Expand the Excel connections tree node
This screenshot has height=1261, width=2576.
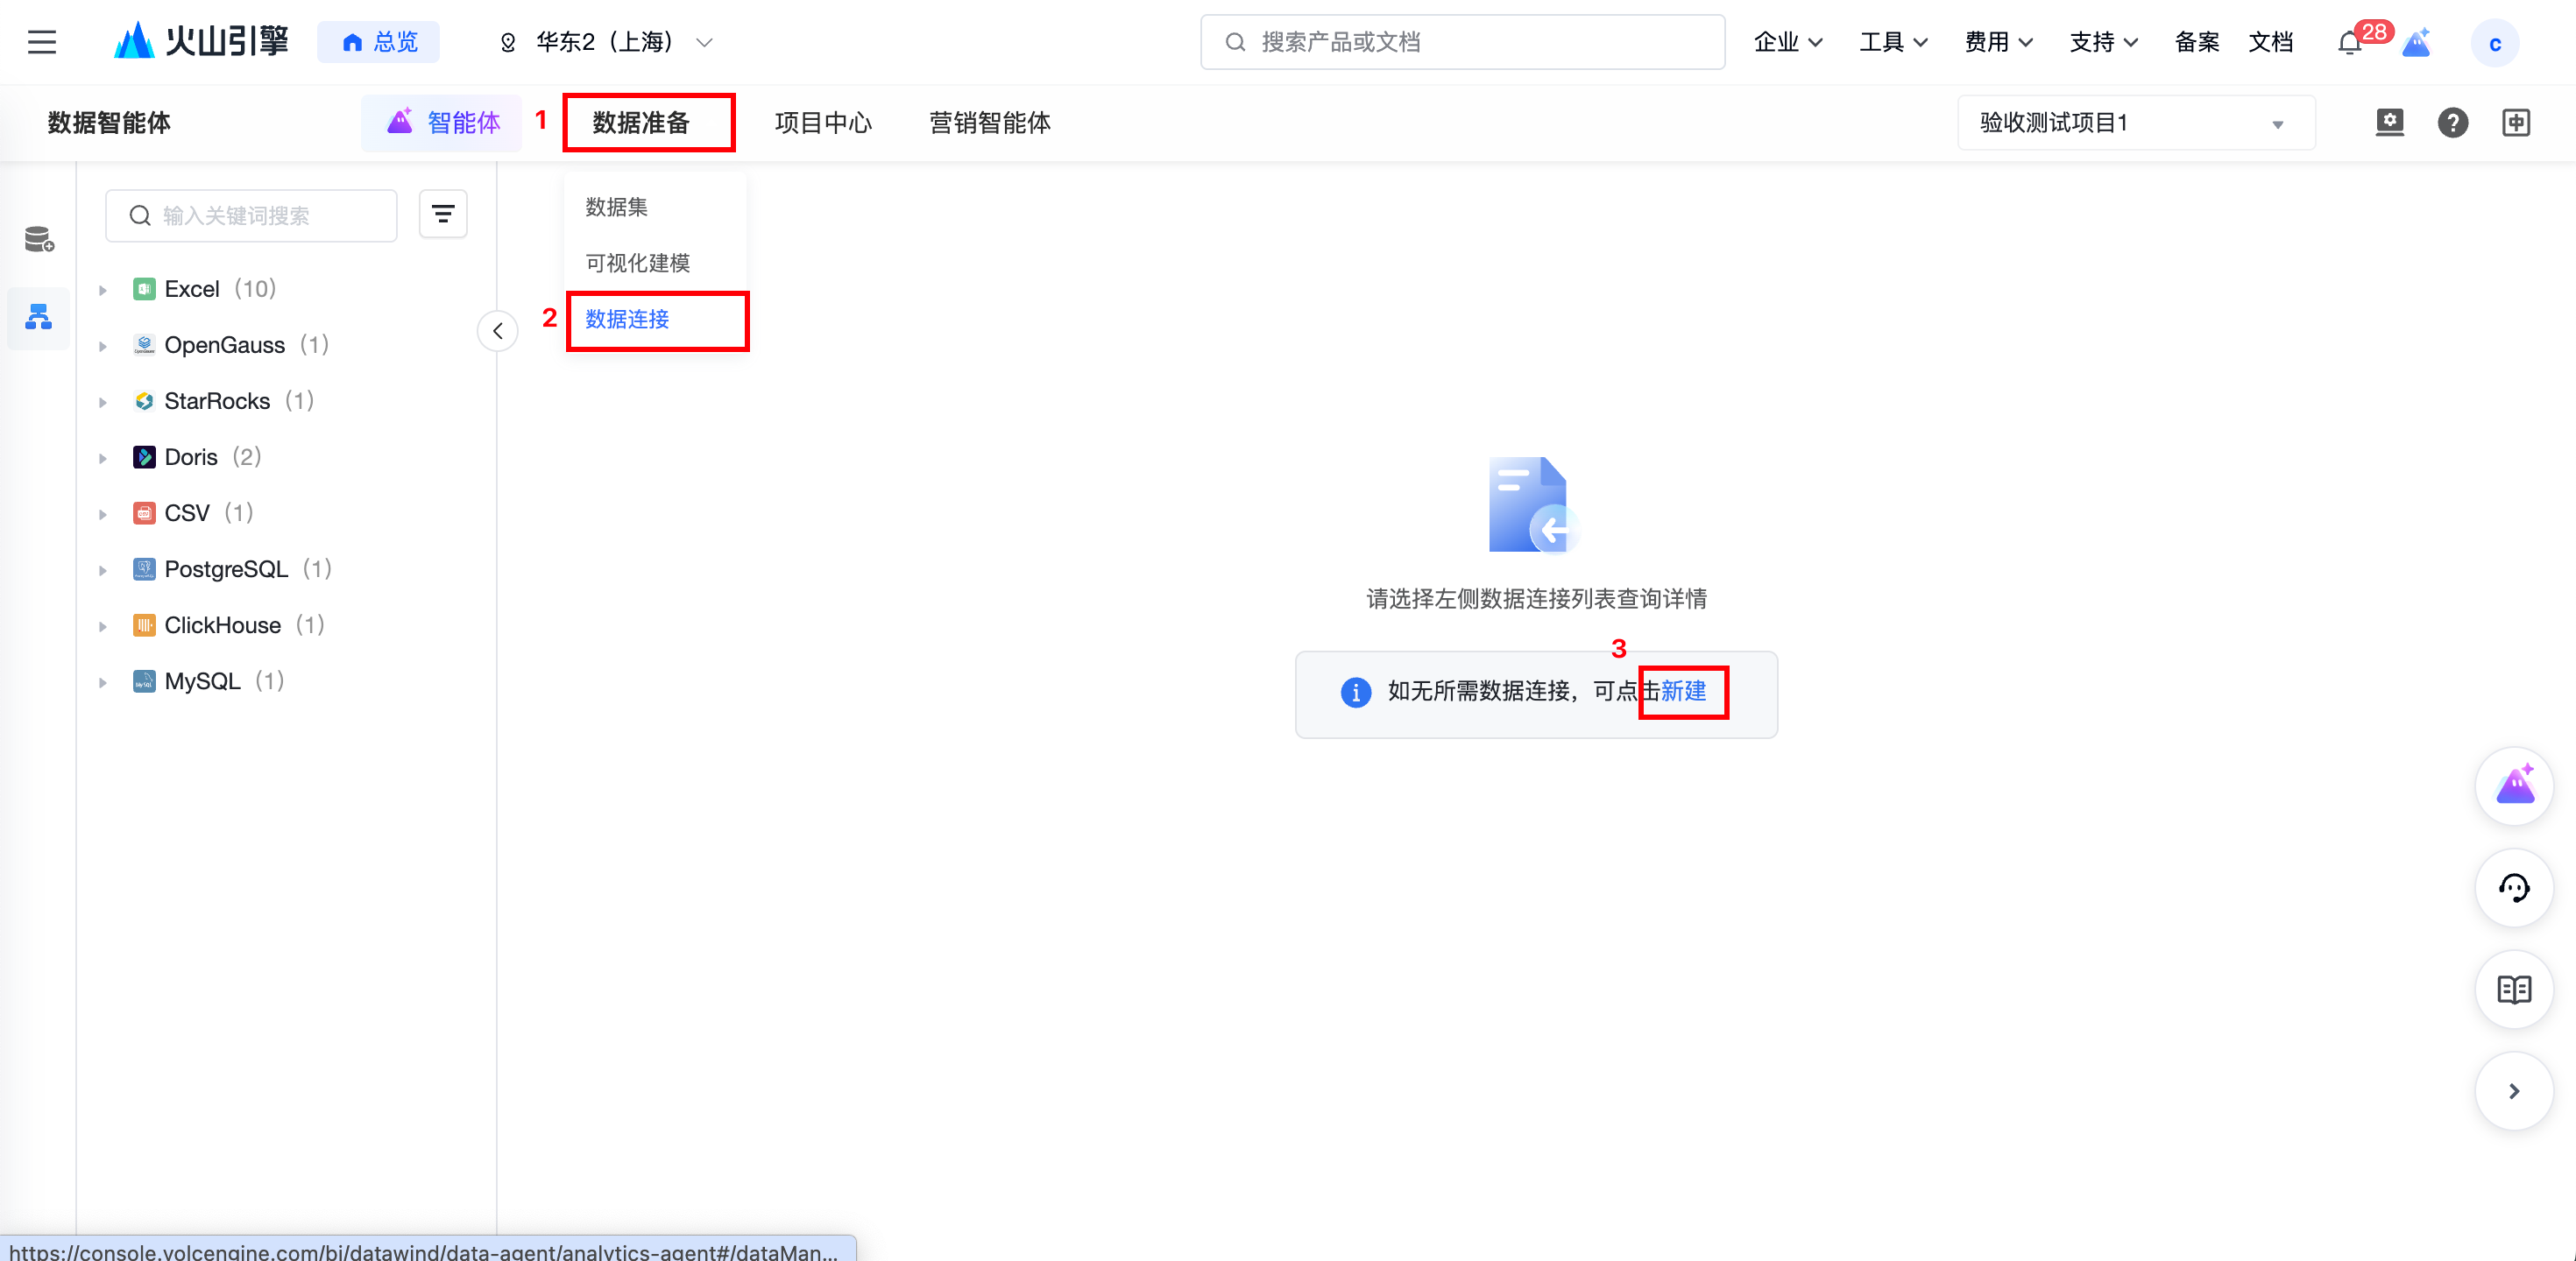click(x=103, y=290)
